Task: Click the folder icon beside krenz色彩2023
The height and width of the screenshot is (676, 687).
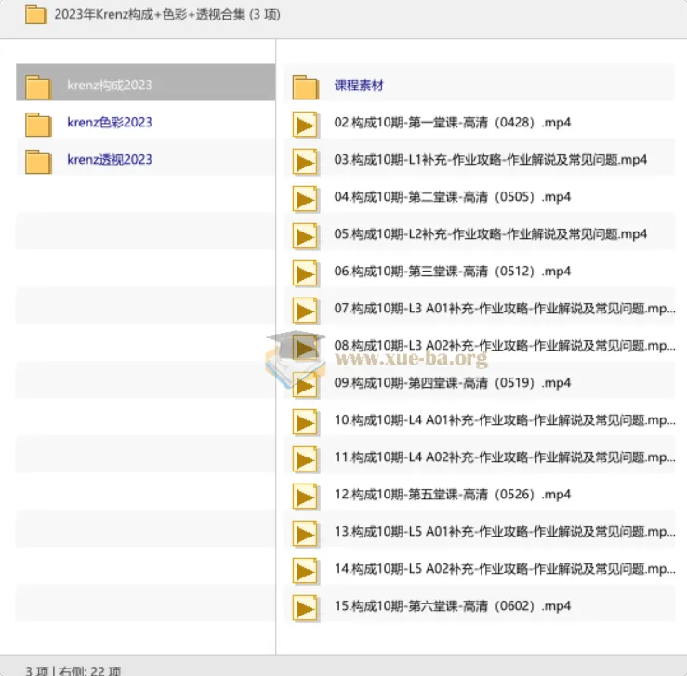Action: (38, 125)
